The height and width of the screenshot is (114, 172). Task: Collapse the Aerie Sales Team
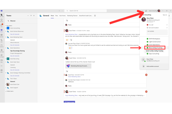pos(6,62)
